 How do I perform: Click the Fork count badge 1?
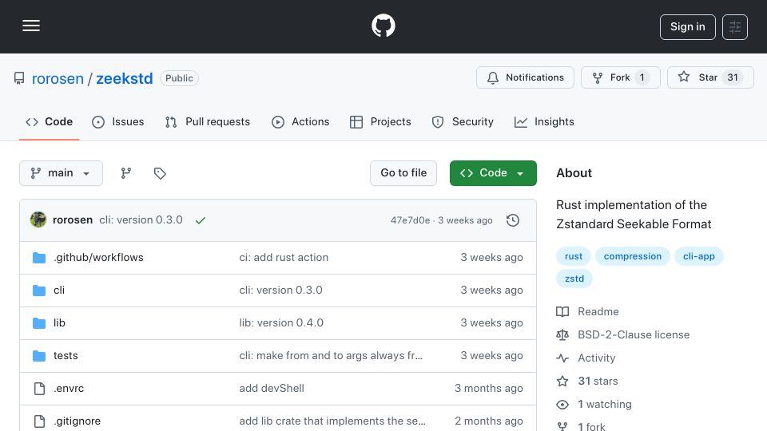click(642, 77)
